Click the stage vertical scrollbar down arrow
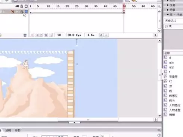Viewport: 183px width, 137px height. [x=159, y=115]
